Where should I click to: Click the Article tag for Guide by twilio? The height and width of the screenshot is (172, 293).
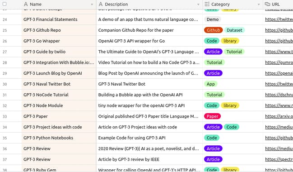213,52
